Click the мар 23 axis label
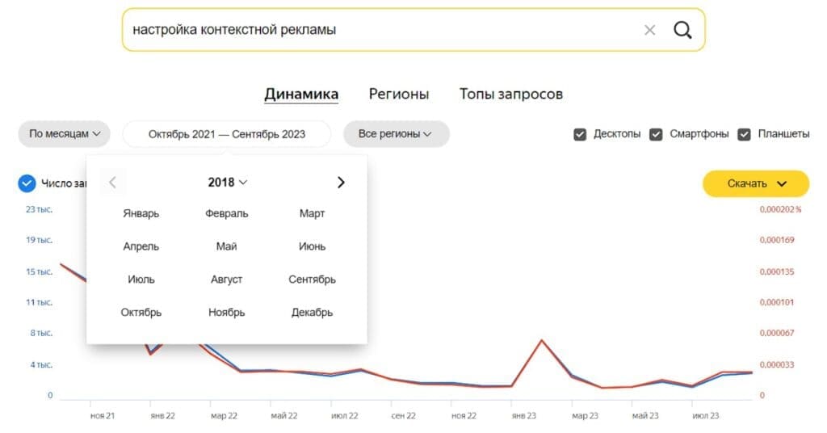Viewport: 827px width, 433px height. [585, 415]
